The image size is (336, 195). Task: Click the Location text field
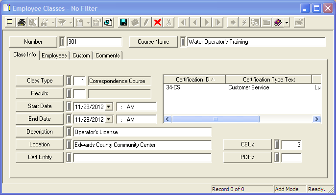pyautogui.click(x=142, y=145)
